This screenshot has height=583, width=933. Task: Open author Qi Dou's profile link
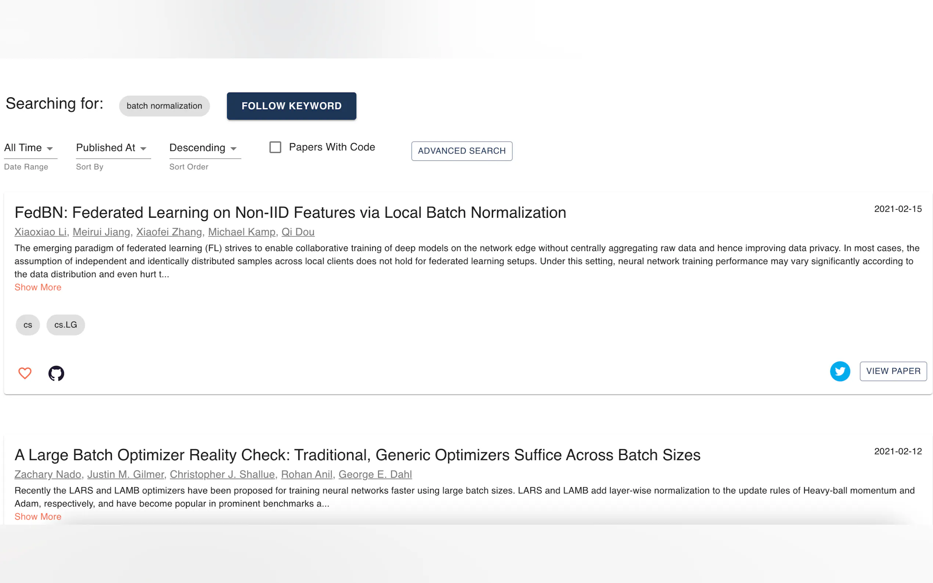point(298,232)
